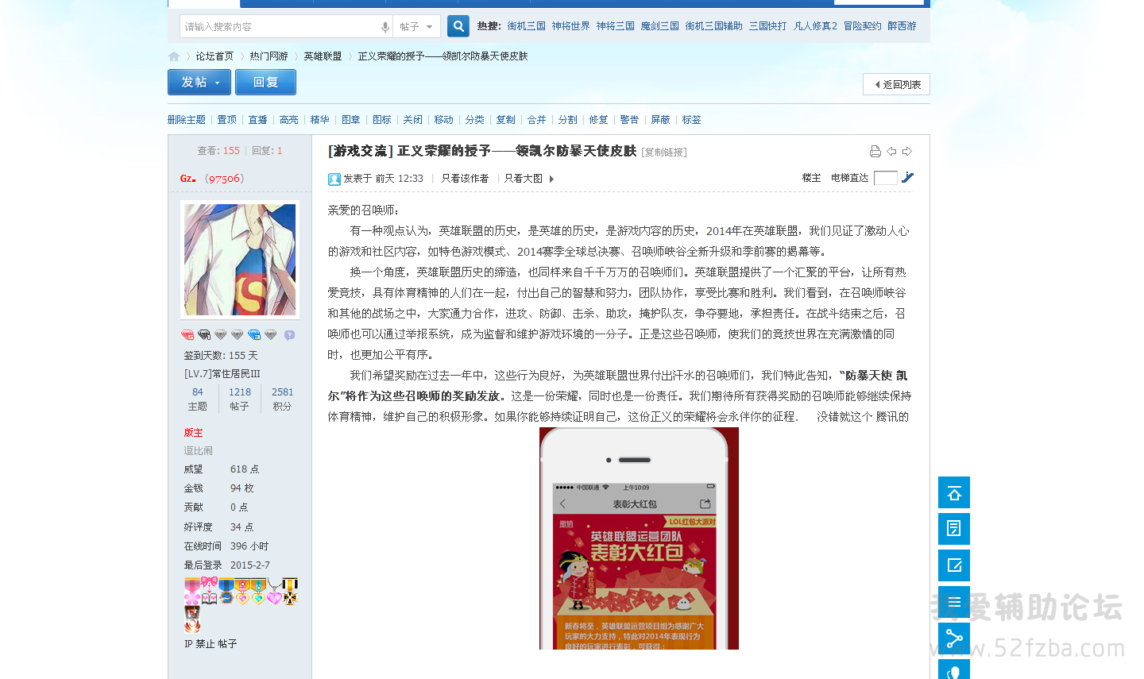Click 返回列表 return to list button

click(x=896, y=84)
